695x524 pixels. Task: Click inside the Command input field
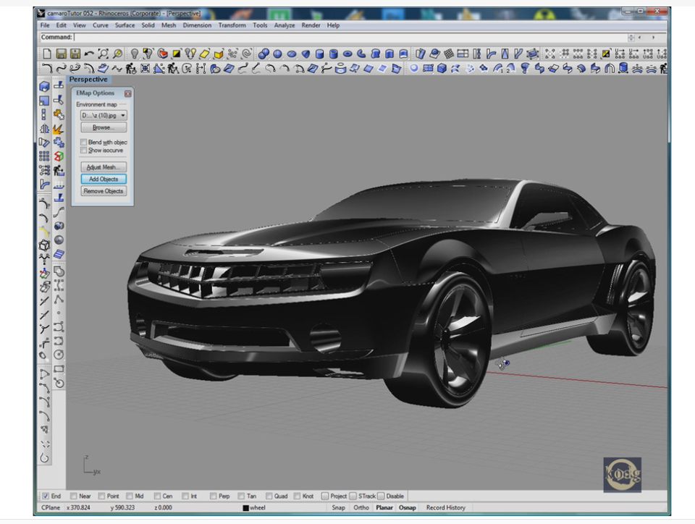(x=347, y=37)
